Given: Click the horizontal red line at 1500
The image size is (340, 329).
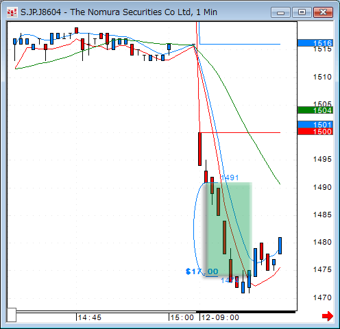Looking at the screenshot, I should point(240,132).
